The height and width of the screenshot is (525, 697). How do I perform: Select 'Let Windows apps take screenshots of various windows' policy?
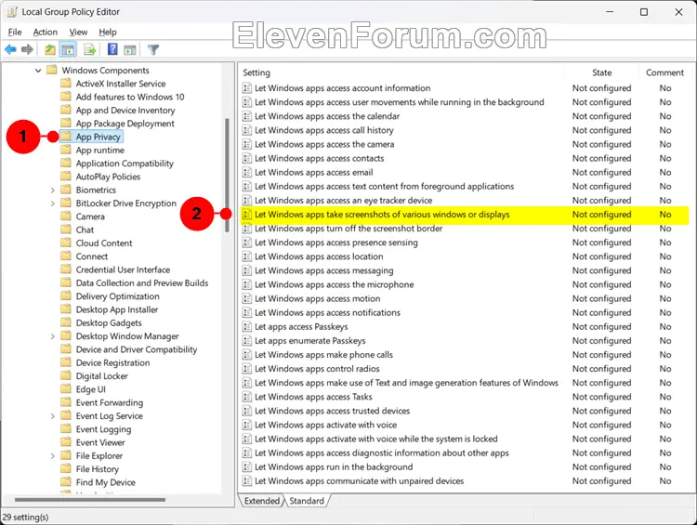pos(382,215)
